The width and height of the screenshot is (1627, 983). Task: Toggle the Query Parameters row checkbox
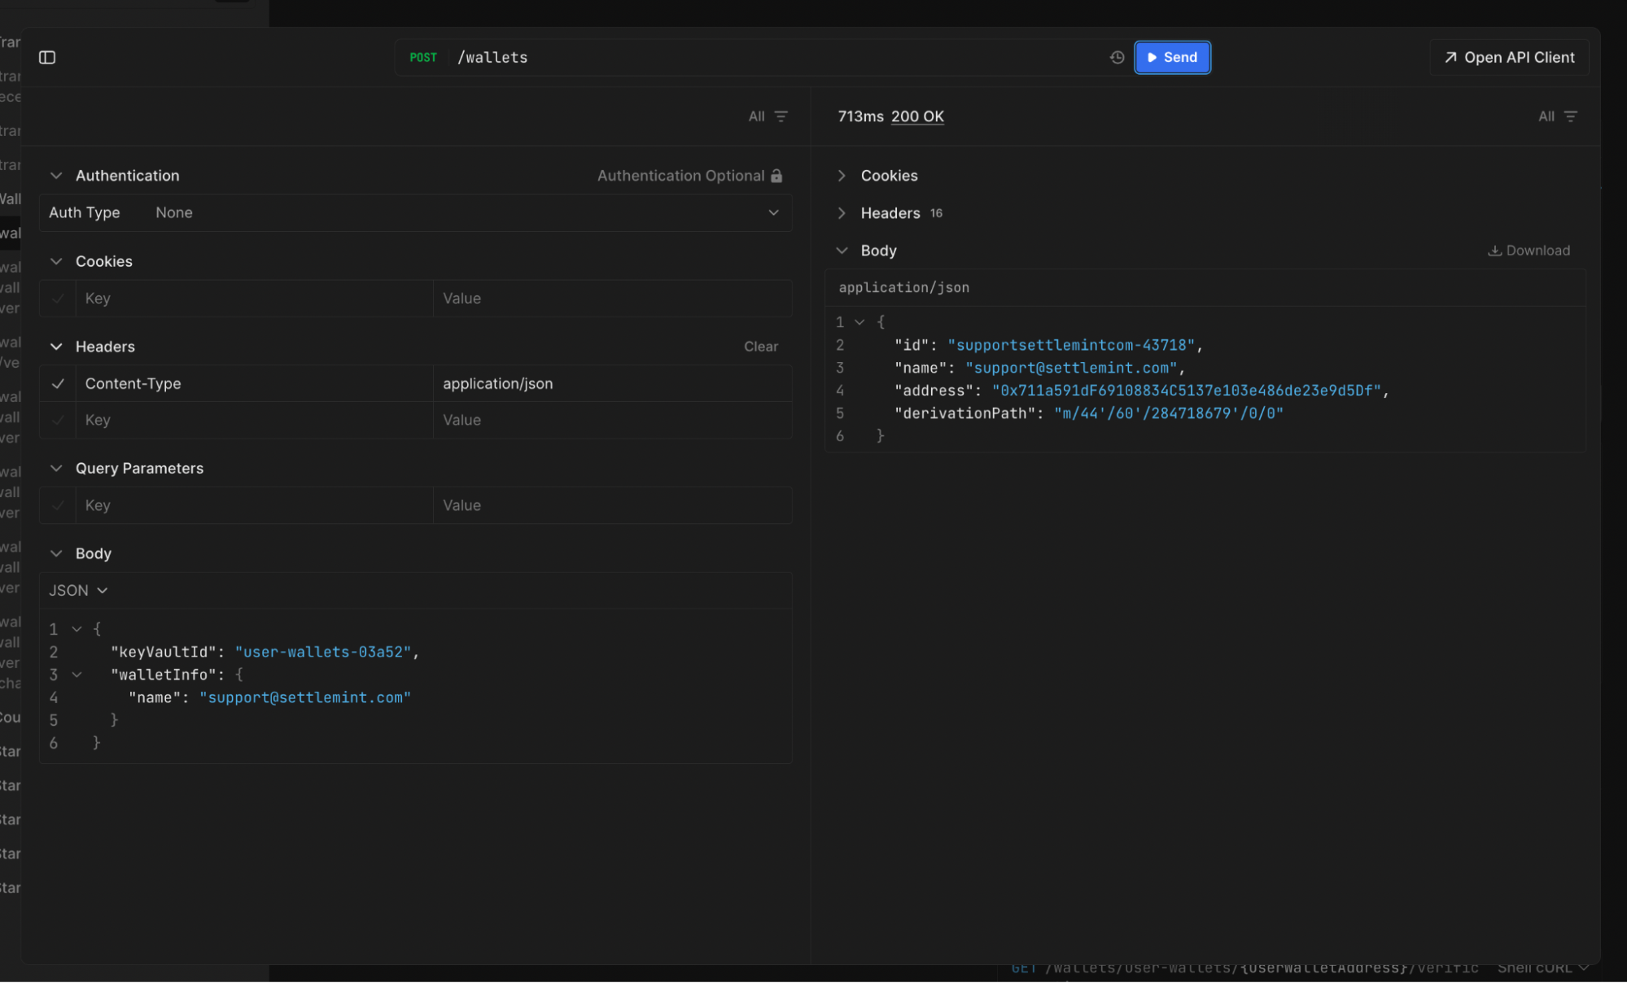58,505
